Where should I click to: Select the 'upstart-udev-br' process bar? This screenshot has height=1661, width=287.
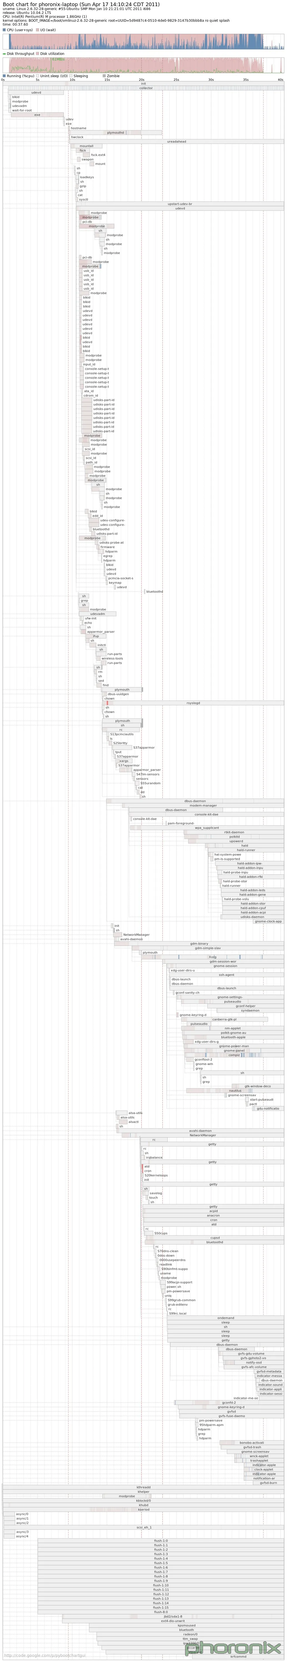(180, 204)
